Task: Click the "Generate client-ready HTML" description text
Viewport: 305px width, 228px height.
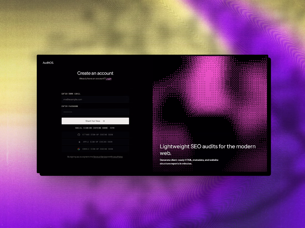Action: click(x=189, y=162)
